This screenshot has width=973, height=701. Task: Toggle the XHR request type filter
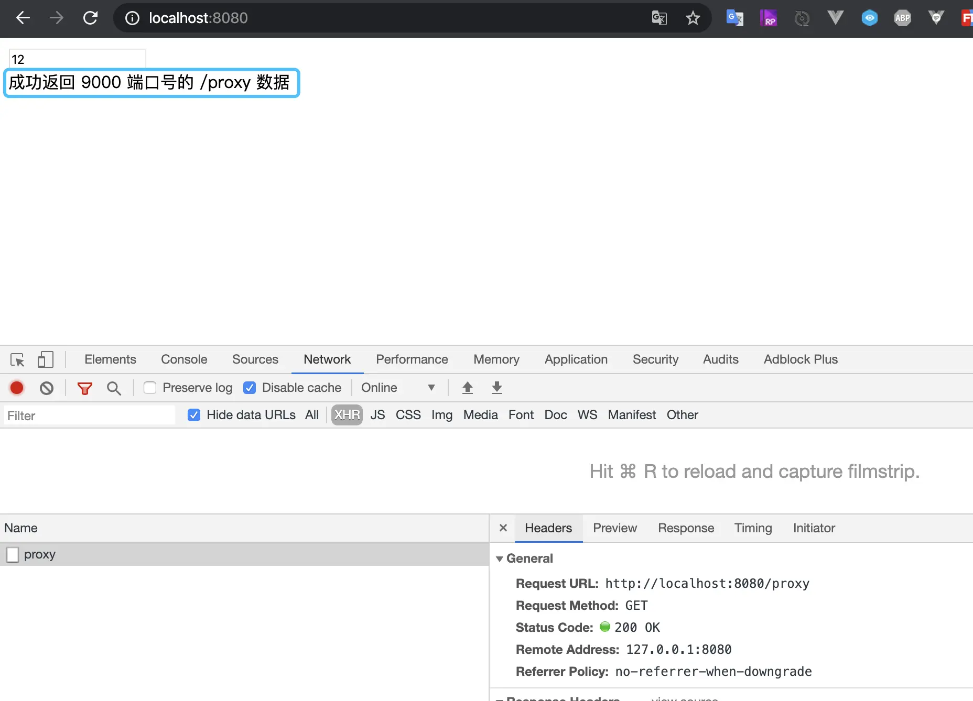(x=347, y=415)
